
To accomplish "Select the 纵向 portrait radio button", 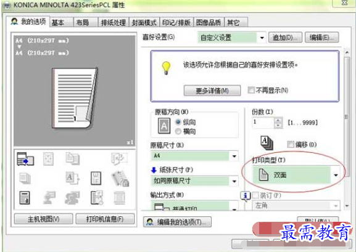I will point(178,122).
